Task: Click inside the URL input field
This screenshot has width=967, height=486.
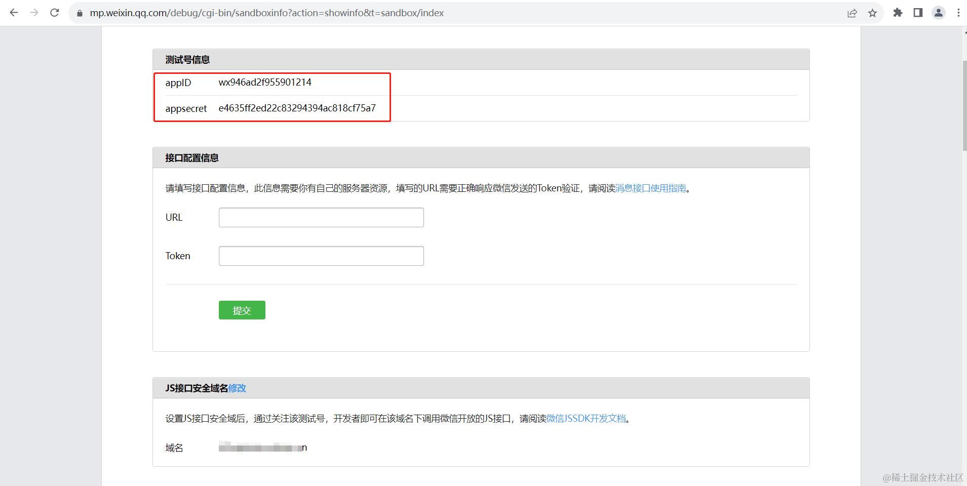Action: coord(321,217)
